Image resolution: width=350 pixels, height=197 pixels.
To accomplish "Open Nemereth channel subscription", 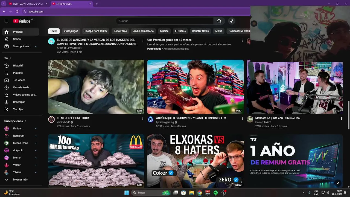I will (x=21, y=136).
